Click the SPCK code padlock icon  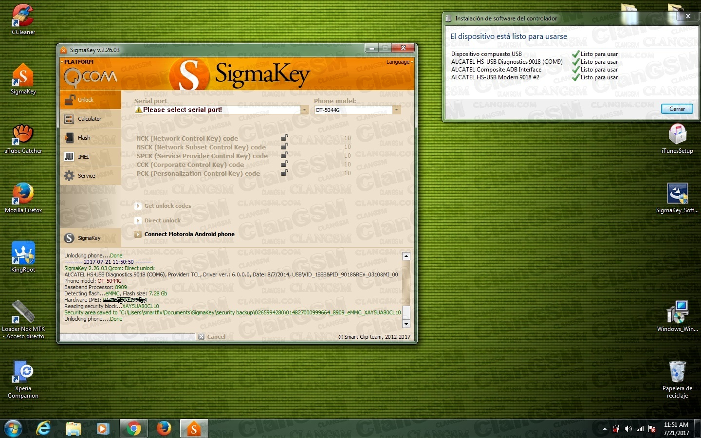click(284, 156)
